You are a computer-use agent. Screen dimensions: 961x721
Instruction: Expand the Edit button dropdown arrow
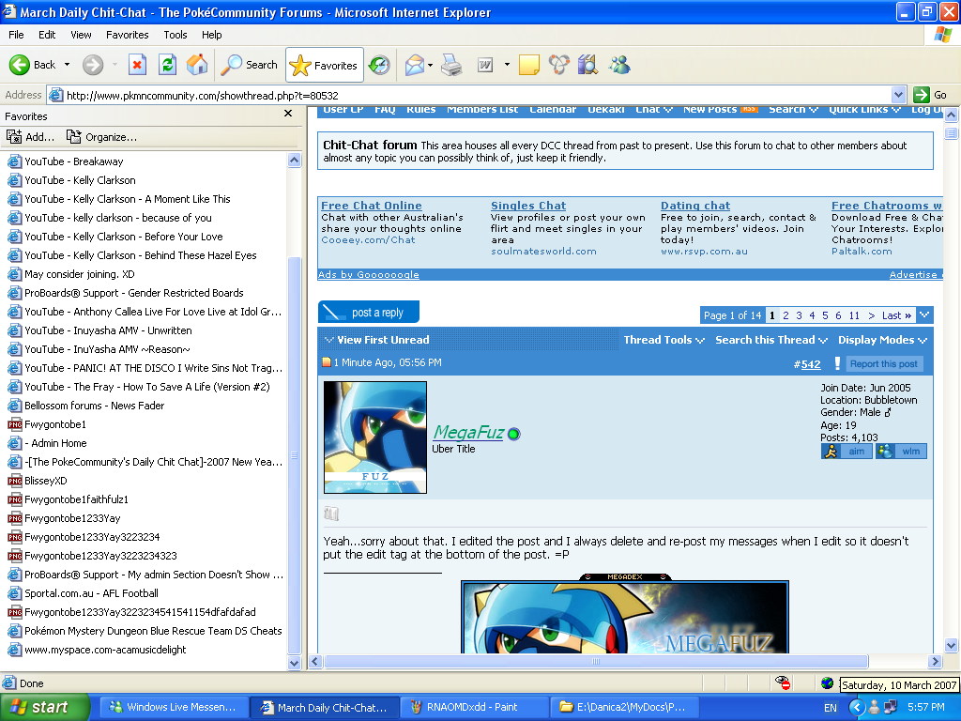click(x=507, y=65)
